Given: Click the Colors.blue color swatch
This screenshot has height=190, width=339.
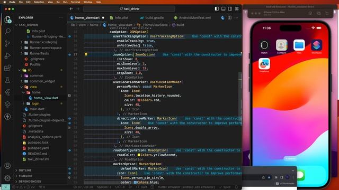Looking at the screenshot, I should click(135, 183).
